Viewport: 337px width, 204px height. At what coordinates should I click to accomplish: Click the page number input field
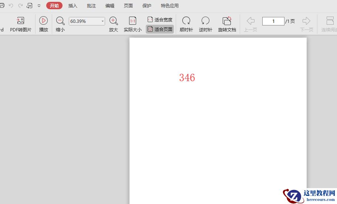(x=273, y=21)
